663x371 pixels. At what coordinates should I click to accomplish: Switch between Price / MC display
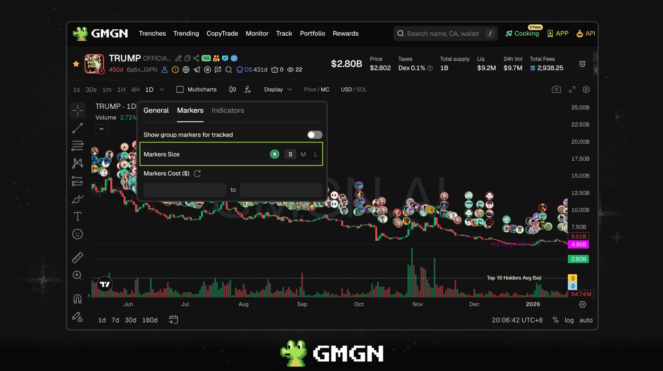(316, 89)
